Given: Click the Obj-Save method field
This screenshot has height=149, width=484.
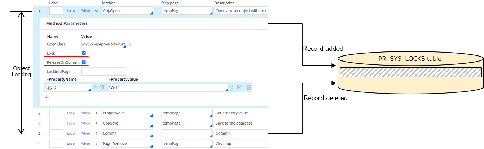Looking at the screenshot, I should (x=127, y=123).
